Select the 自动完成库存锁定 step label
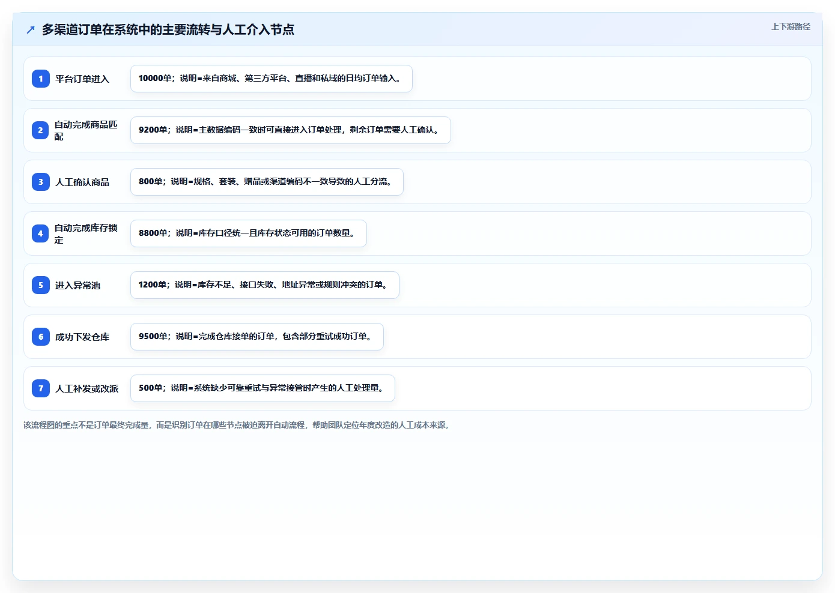Screen dimensions: 835x593 point(86,233)
